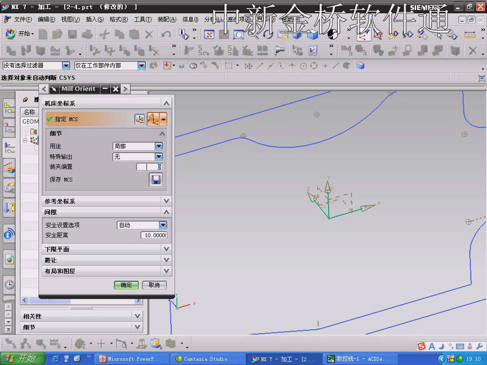This screenshot has height=365, width=487.
Task: Open the 没有选择过滤器 selection filter dropdown
Action: [66, 66]
